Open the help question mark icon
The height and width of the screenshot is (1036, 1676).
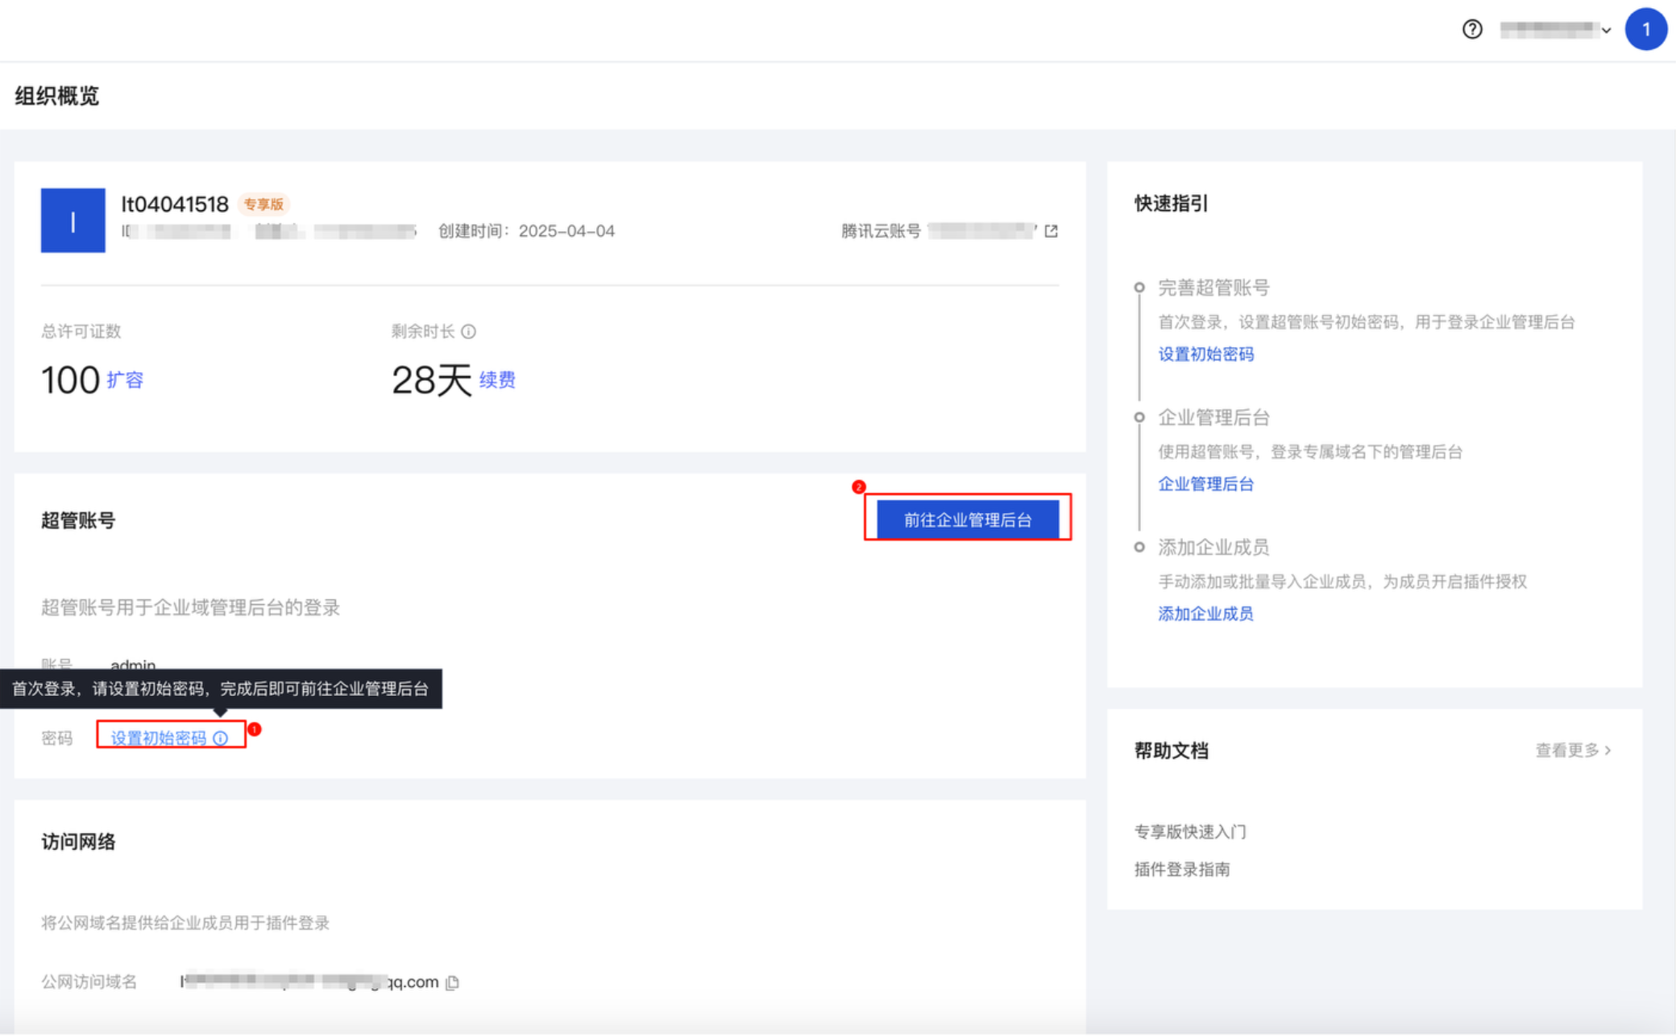point(1472,30)
